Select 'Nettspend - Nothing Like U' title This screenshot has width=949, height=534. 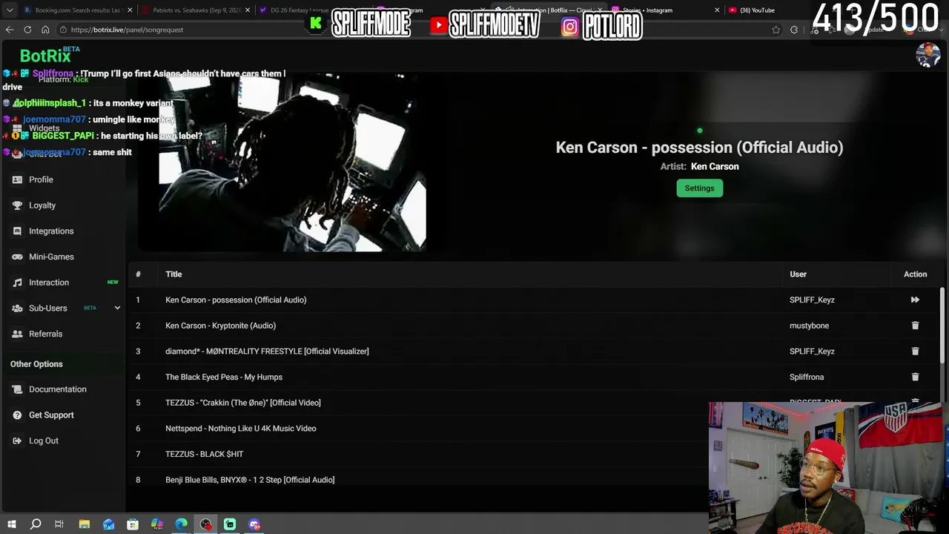(241, 429)
